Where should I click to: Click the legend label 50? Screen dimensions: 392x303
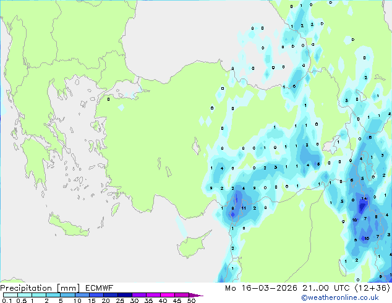192,301
